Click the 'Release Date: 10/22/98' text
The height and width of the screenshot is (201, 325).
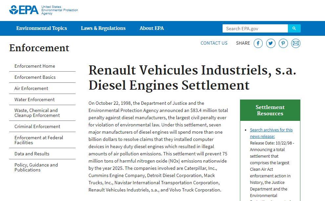click(271, 143)
